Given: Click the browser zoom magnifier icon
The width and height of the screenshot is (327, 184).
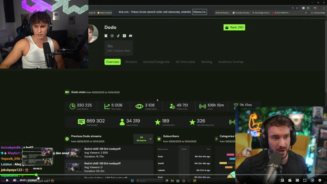Looking at the screenshot, I should point(293,8).
